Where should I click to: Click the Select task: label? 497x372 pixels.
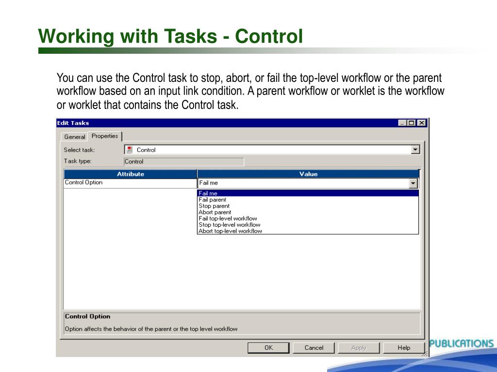pyautogui.click(x=79, y=150)
